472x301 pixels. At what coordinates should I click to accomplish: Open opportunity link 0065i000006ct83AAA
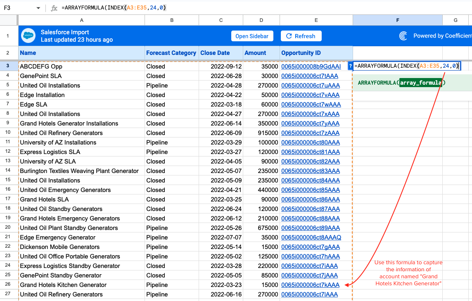pos(311,171)
